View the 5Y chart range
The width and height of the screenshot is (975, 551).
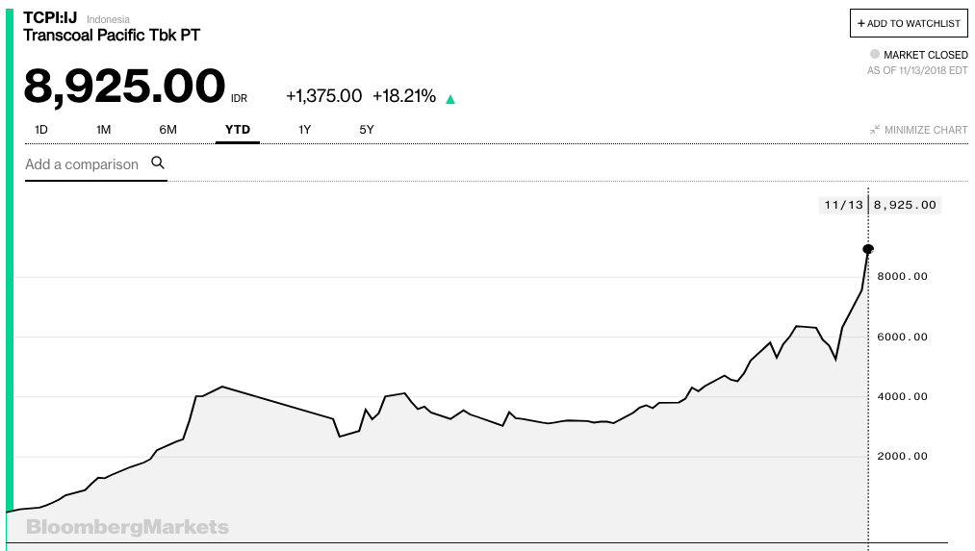click(x=366, y=130)
